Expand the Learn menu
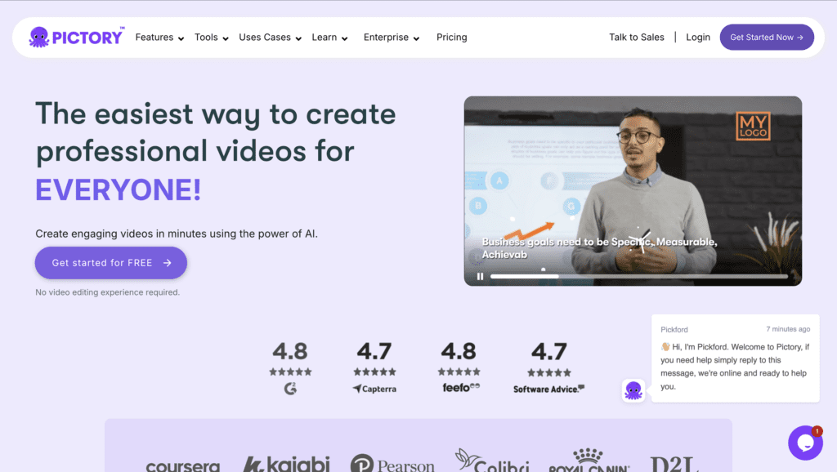This screenshot has width=837, height=472. 330,38
